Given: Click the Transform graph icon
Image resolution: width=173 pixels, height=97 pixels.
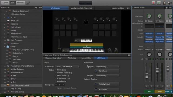Looking at the screenshot, I should tap(96, 71).
